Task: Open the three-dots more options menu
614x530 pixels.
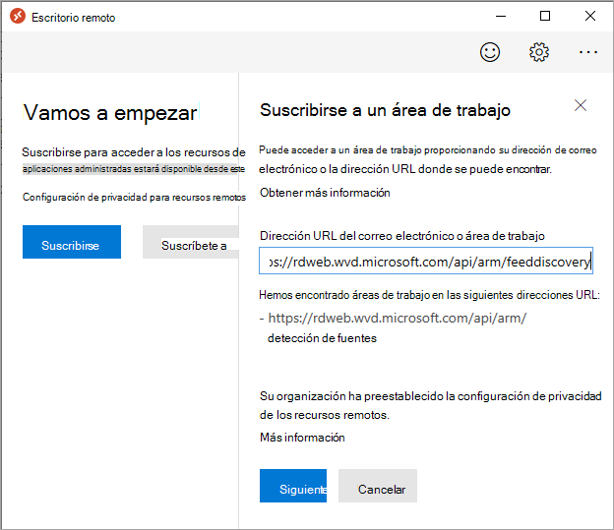Action: [588, 52]
